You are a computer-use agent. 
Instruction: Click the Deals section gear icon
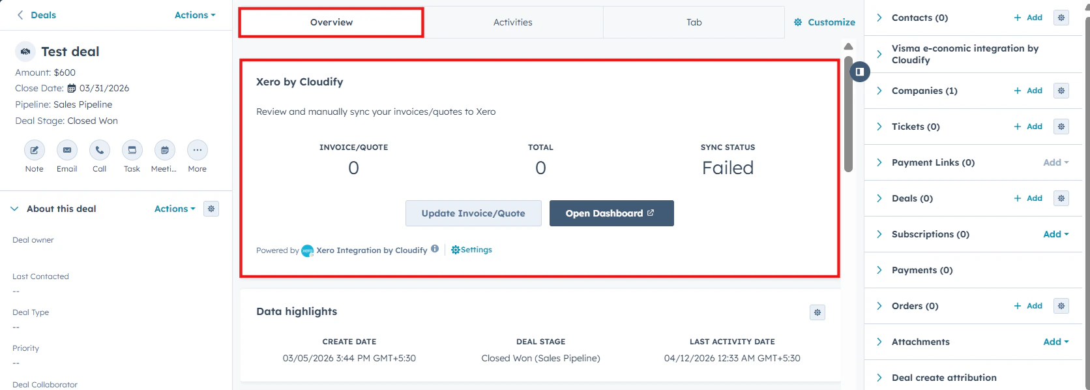1061,198
